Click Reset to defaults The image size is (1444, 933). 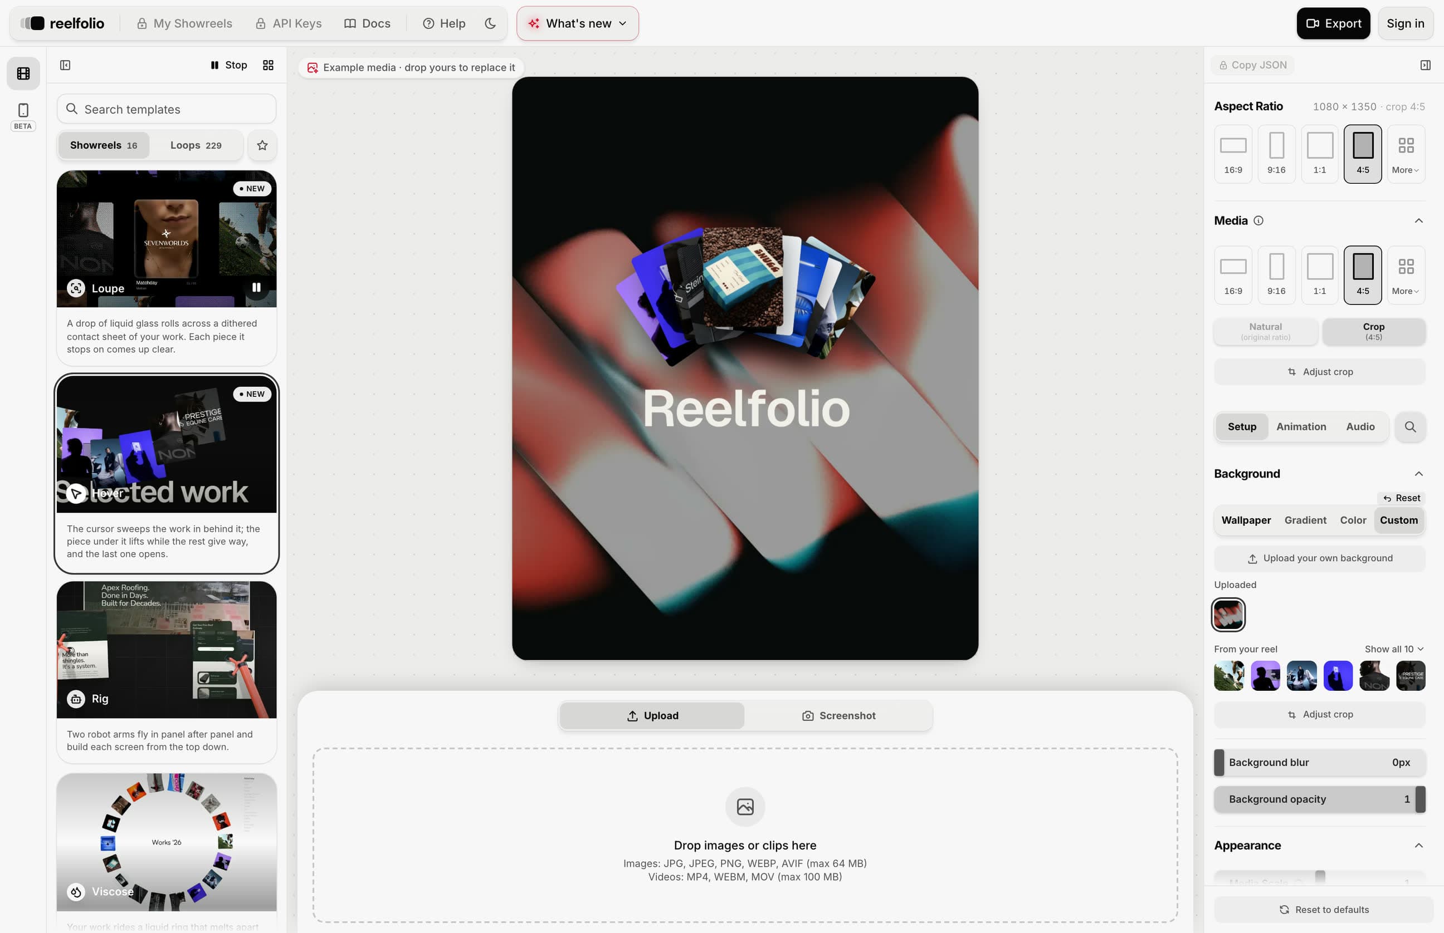click(x=1323, y=910)
